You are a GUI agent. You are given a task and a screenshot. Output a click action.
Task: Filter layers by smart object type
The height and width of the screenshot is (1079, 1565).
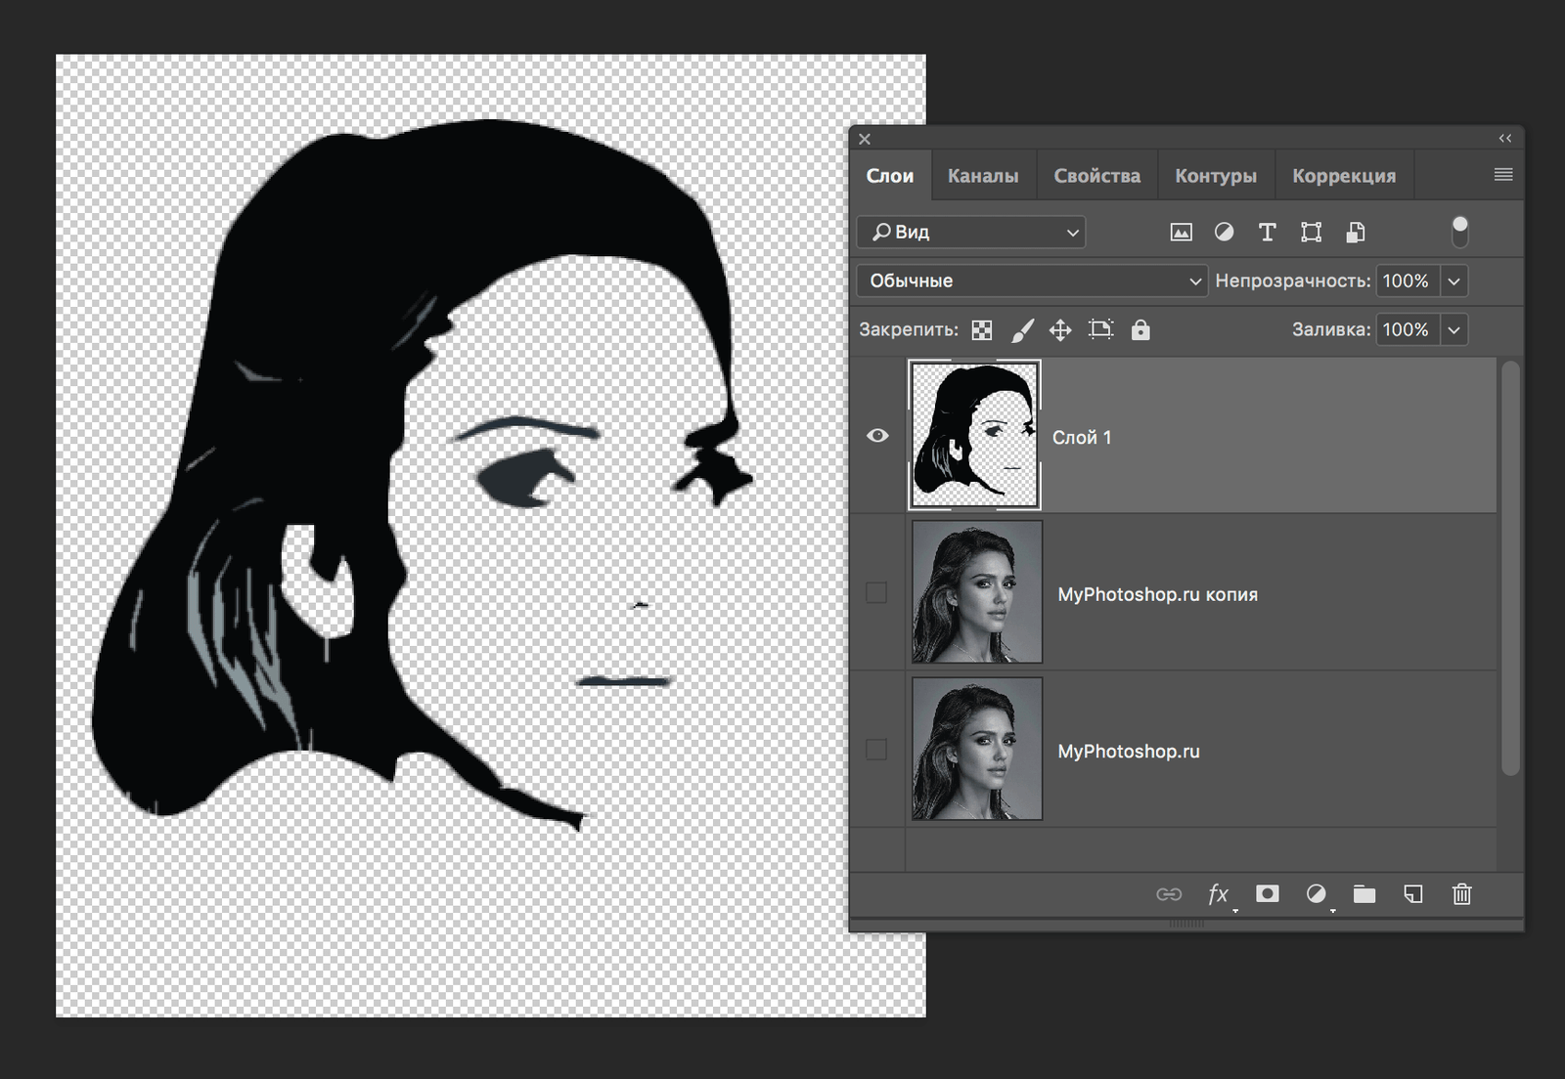coord(1355,233)
